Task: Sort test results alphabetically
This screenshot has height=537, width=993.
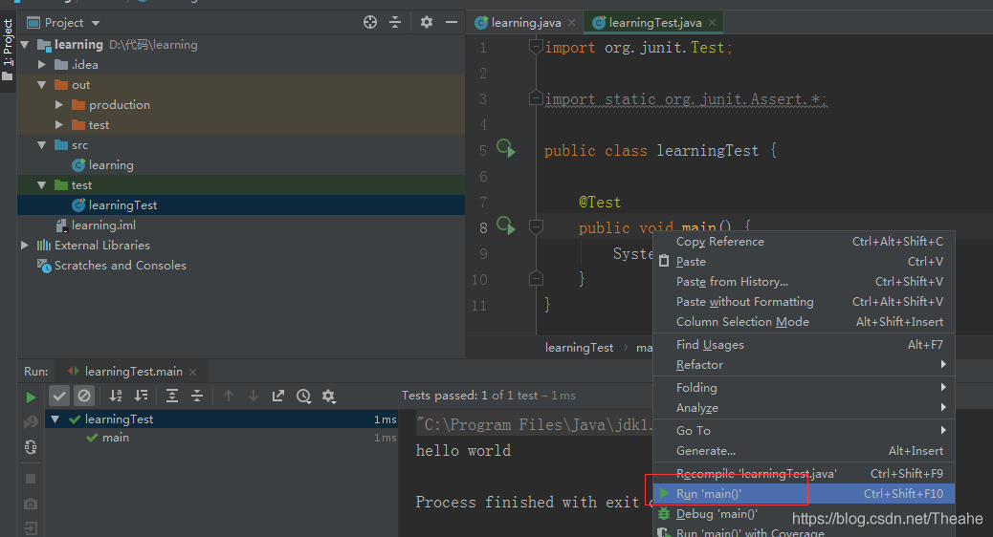Action: (115, 396)
